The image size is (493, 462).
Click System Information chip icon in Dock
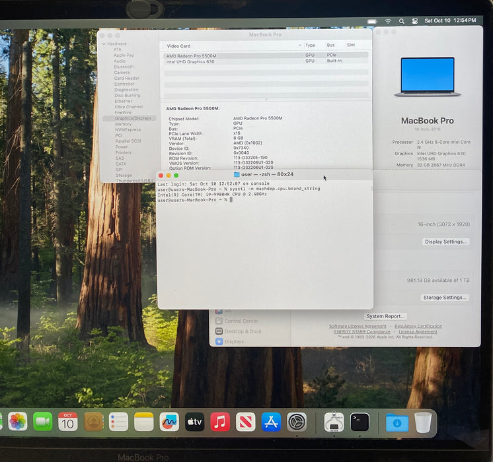point(334,422)
